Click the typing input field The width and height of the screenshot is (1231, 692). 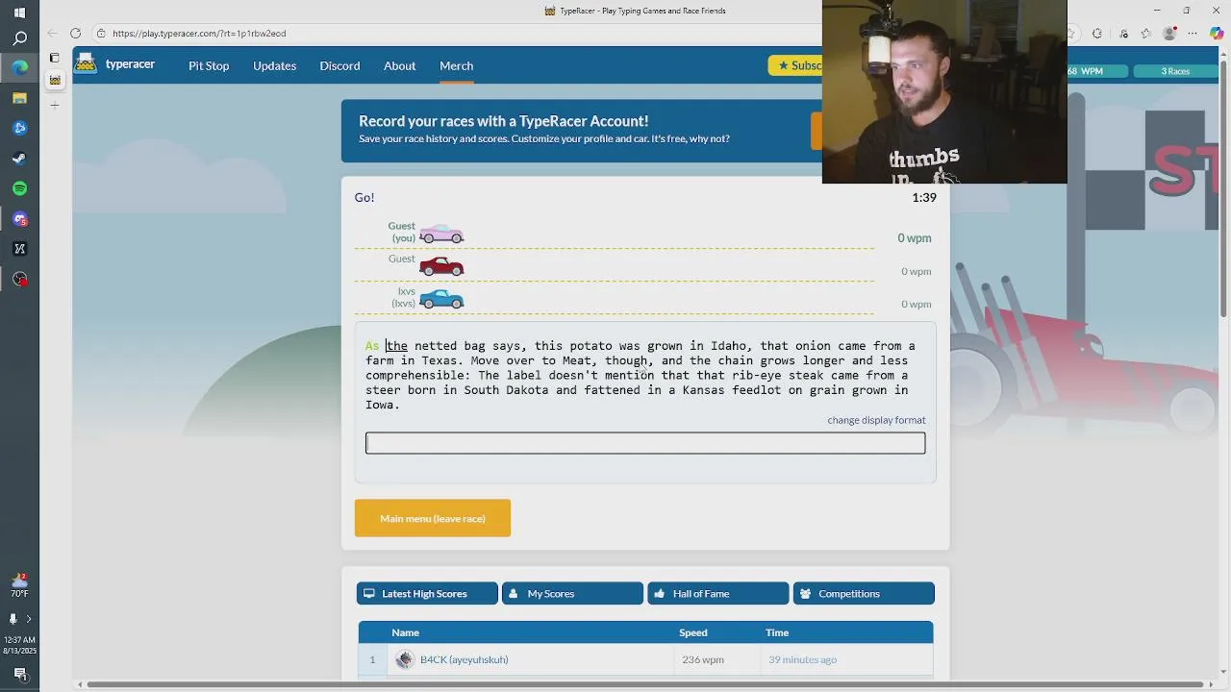645,443
